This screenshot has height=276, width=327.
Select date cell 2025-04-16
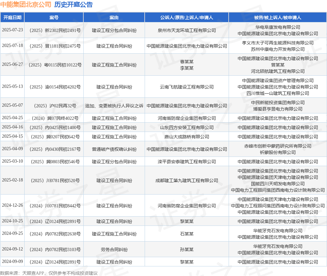(12, 127)
